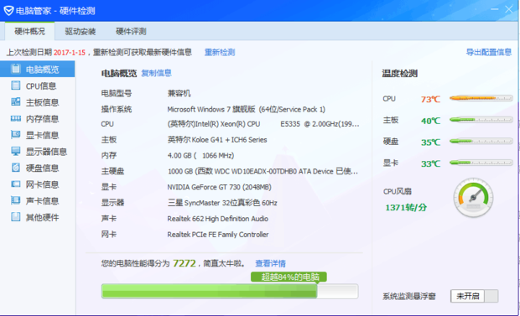Viewport: 520px width, 316px height.
Task: Click the CPU fan speed gauge
Action: 473,198
